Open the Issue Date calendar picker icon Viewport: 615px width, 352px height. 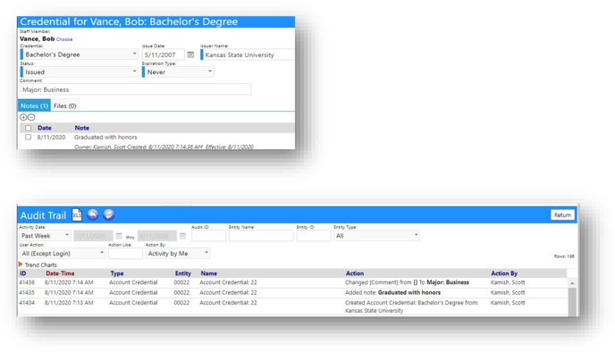(x=190, y=54)
